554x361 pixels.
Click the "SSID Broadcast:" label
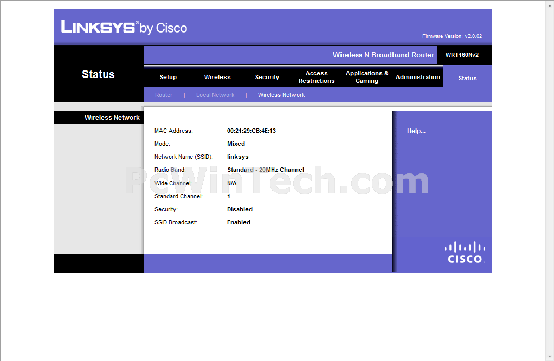176,223
